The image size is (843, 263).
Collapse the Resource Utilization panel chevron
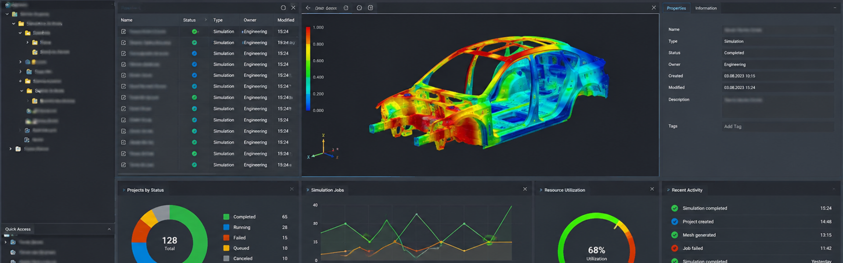(541, 190)
